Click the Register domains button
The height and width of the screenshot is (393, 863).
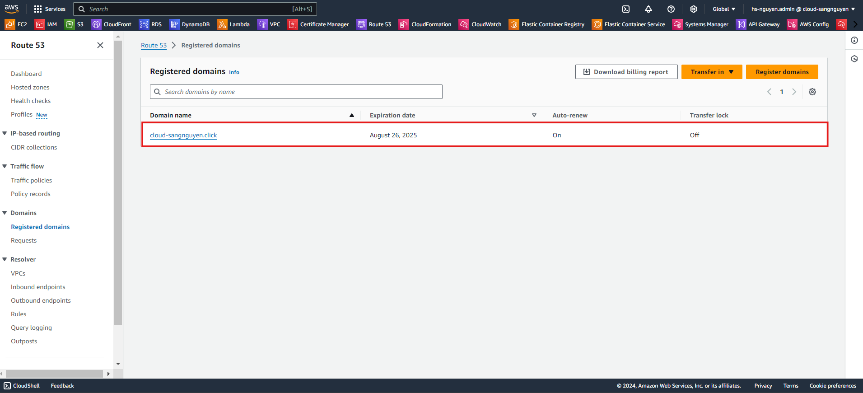click(x=782, y=72)
